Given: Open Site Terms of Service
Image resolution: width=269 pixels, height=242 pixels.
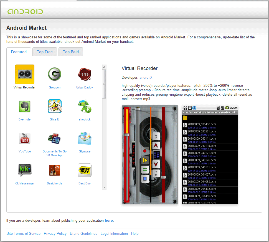Looking at the screenshot, I should click(24, 234).
